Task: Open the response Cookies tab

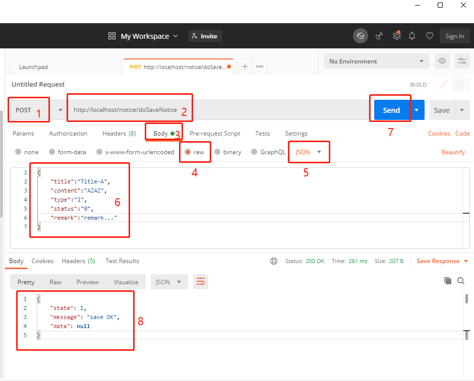Action: pos(42,261)
